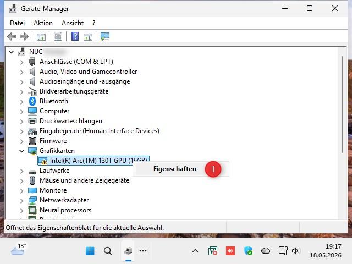Click the blue Help question-mark toolbar icon
Screen dimensions: 352x264
click(75, 36)
